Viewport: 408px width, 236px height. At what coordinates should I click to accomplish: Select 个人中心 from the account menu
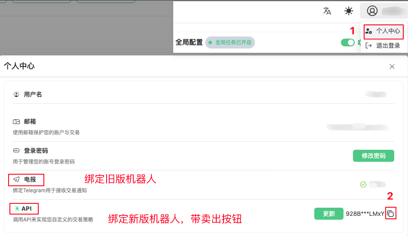tap(388, 31)
